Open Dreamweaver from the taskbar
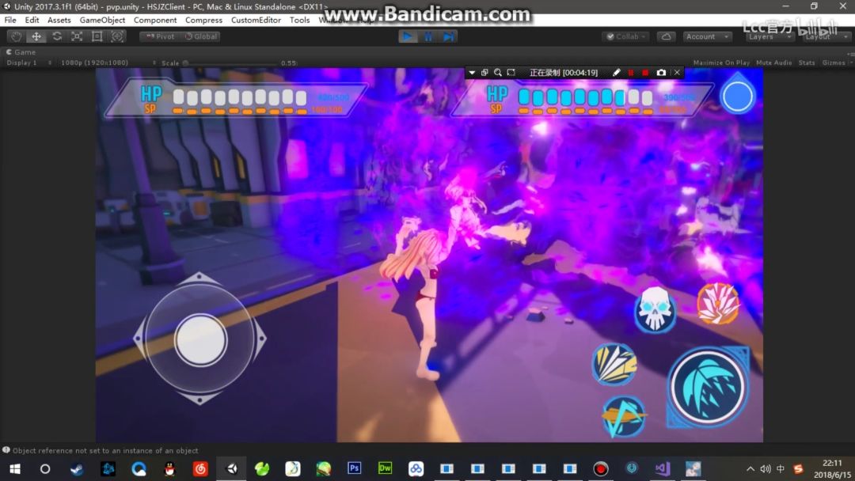Viewport: 855px width, 481px height. click(385, 468)
